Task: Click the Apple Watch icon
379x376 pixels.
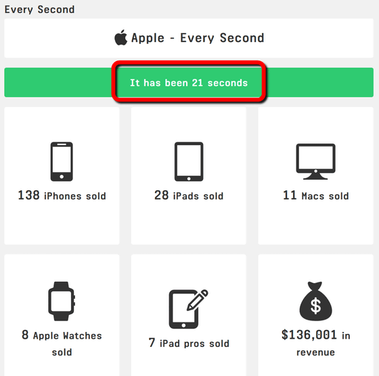Action: 62,301
